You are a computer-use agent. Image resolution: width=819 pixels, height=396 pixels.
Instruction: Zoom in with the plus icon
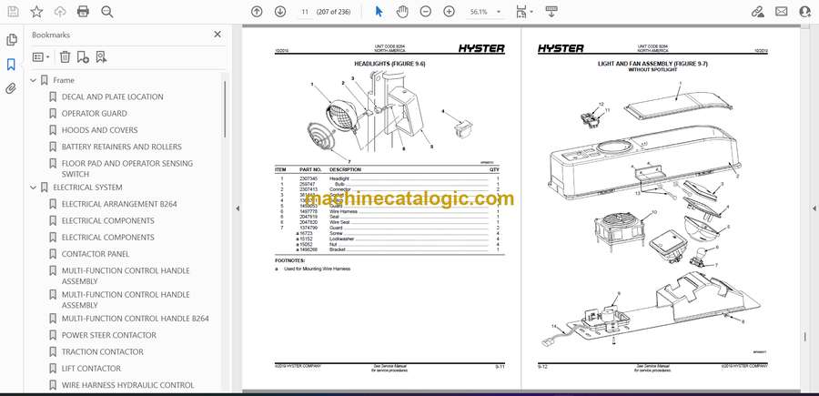450,12
